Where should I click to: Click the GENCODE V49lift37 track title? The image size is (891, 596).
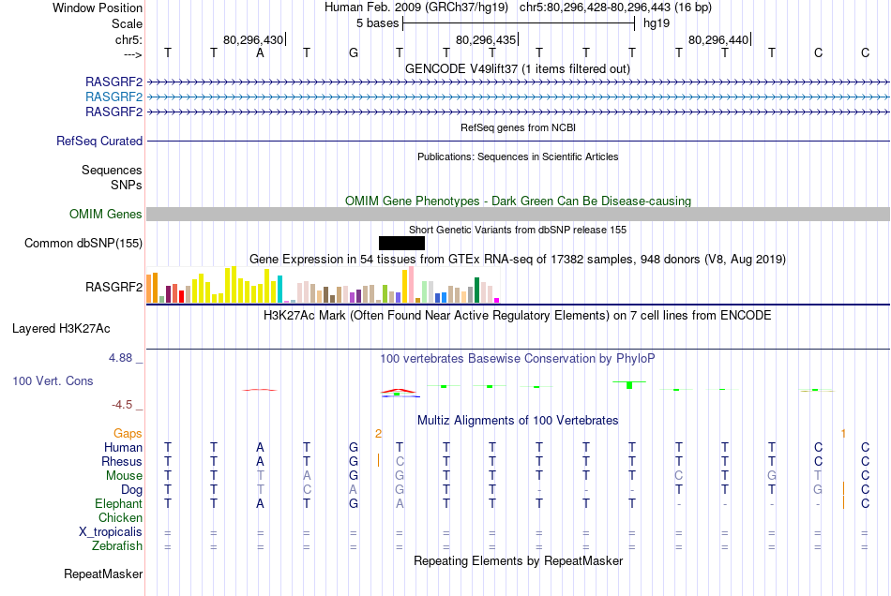pos(517,68)
